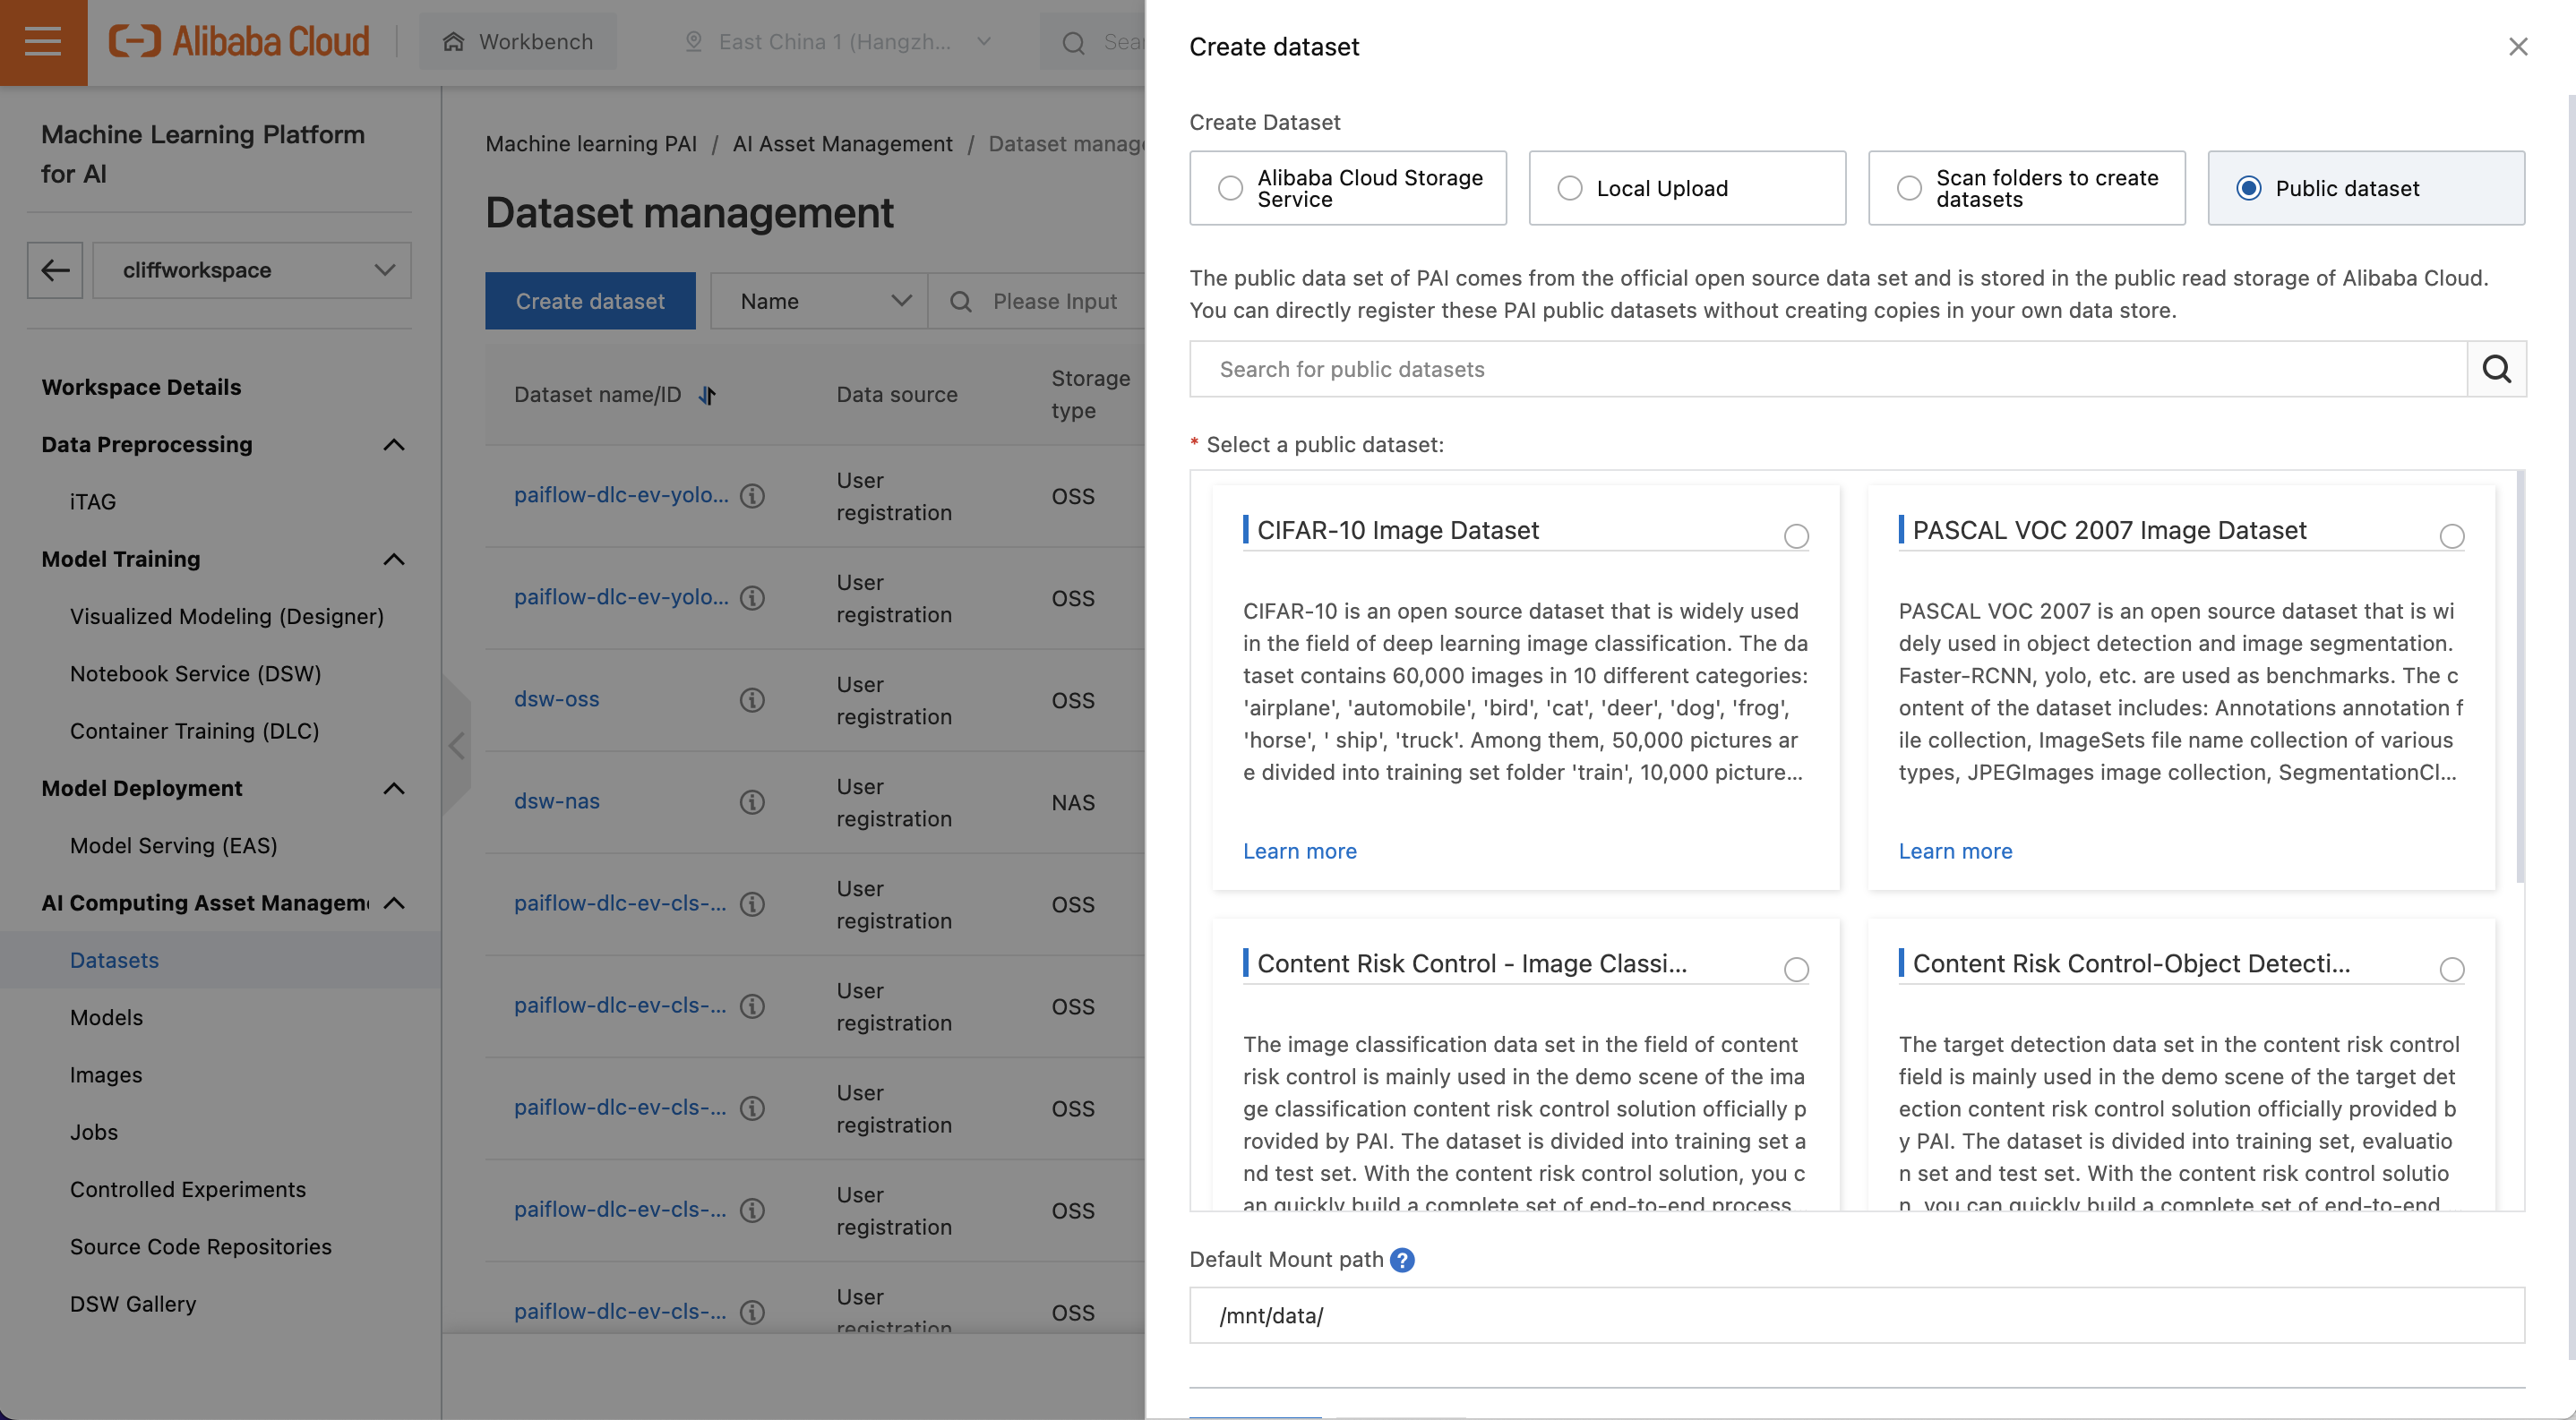Open the info tooltip next to dsw-nas

pos(752,801)
